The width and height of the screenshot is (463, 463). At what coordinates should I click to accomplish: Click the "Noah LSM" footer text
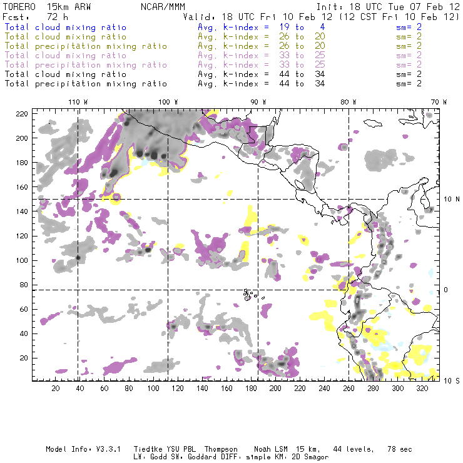[271, 449]
